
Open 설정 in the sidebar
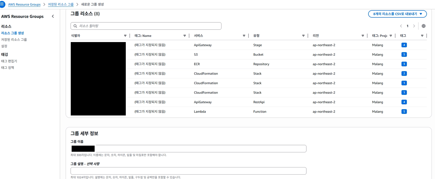tap(4, 46)
